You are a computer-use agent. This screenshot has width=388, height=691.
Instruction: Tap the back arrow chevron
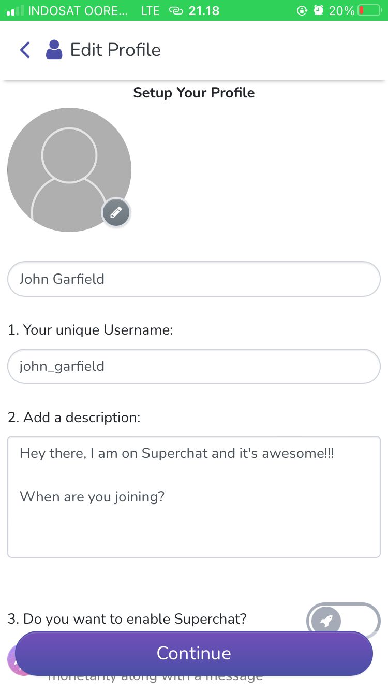coord(25,50)
